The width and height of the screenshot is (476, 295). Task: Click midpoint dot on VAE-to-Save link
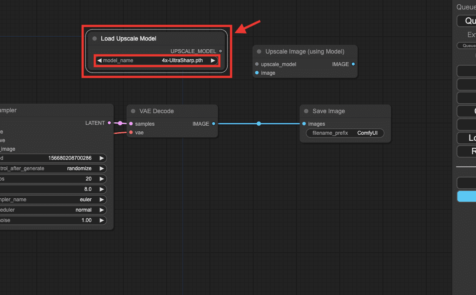point(259,124)
